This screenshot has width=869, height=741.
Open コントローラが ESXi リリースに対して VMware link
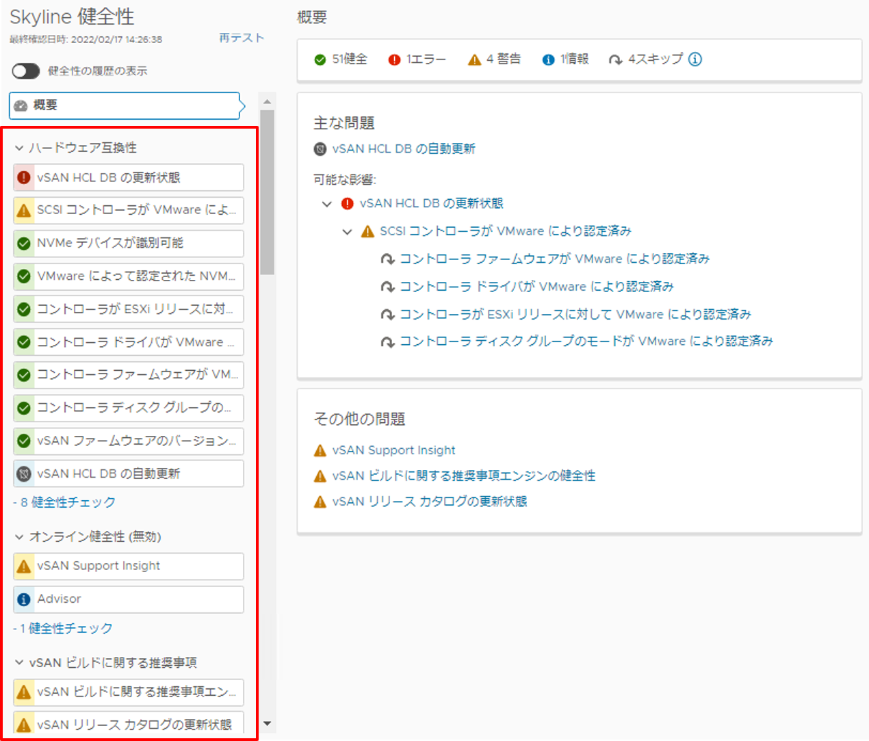pos(575,314)
